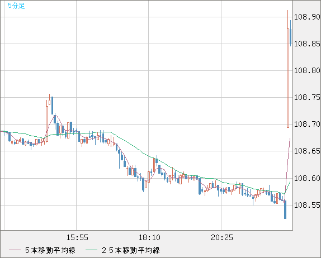321x258 pixels.
Task: Click the 5分足 chart label
Action: (x=16, y=6)
